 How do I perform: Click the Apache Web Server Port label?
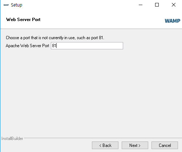(x=28, y=46)
